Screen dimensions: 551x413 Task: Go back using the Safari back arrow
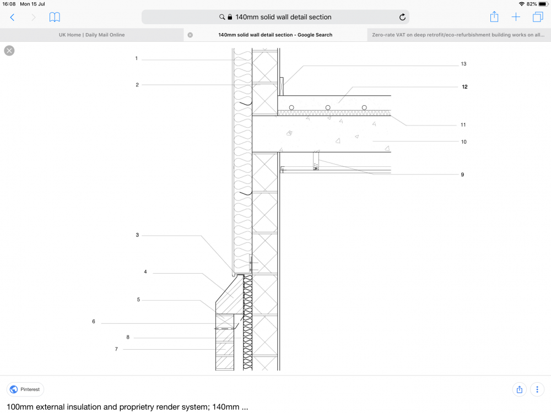coord(12,17)
